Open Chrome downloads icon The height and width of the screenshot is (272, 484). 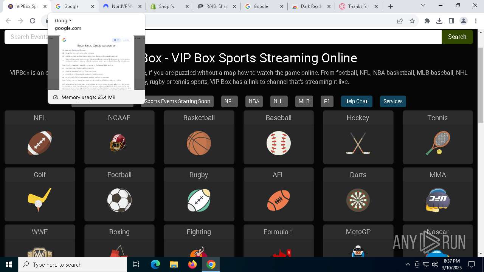[x=439, y=21]
